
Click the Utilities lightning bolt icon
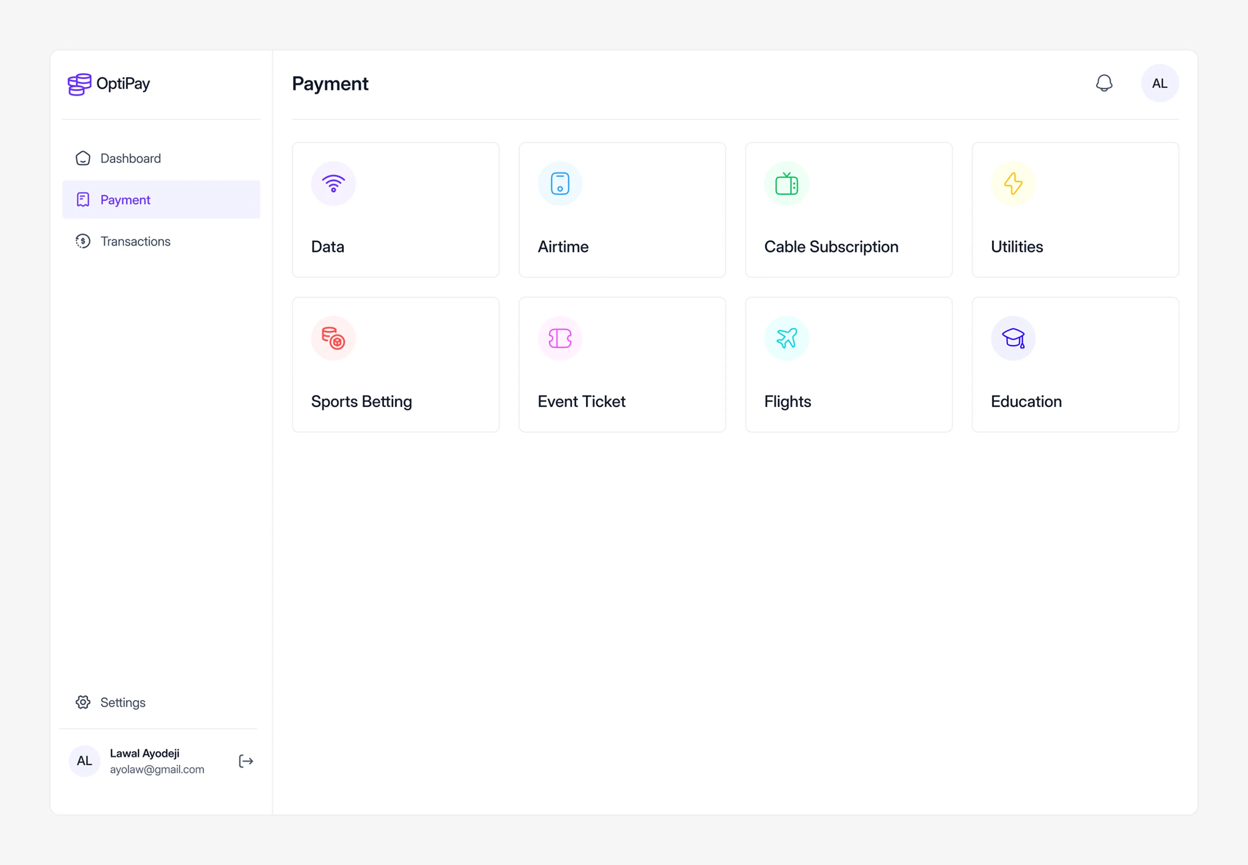tap(1013, 184)
